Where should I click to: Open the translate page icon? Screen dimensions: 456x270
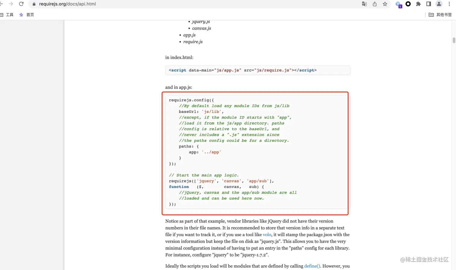364,4
